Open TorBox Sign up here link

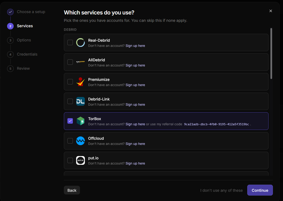(x=135, y=124)
